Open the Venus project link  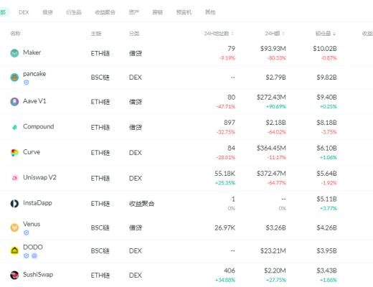click(x=32, y=224)
